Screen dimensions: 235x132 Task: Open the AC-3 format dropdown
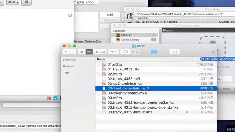13,3
